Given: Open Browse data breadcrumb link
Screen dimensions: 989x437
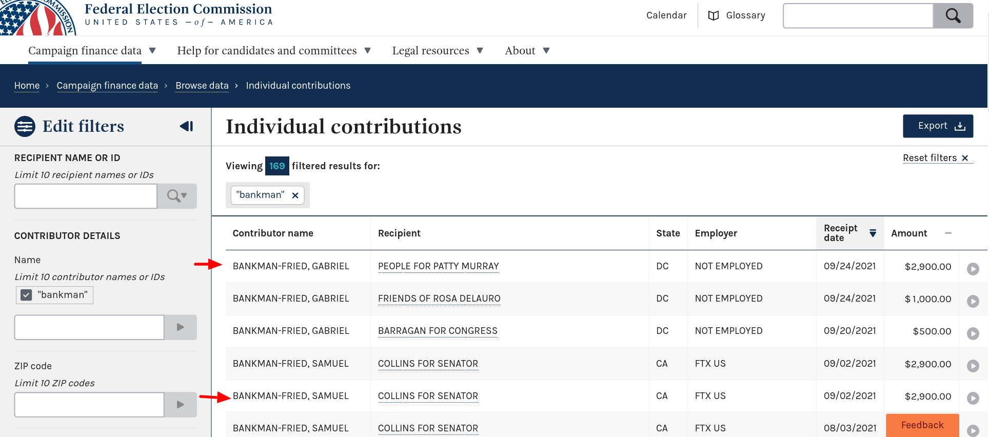Looking at the screenshot, I should tap(202, 86).
